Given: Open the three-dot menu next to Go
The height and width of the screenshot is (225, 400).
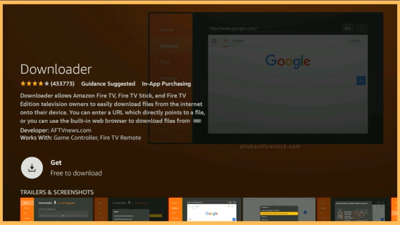Looking at the screenshot, I should (x=361, y=28).
